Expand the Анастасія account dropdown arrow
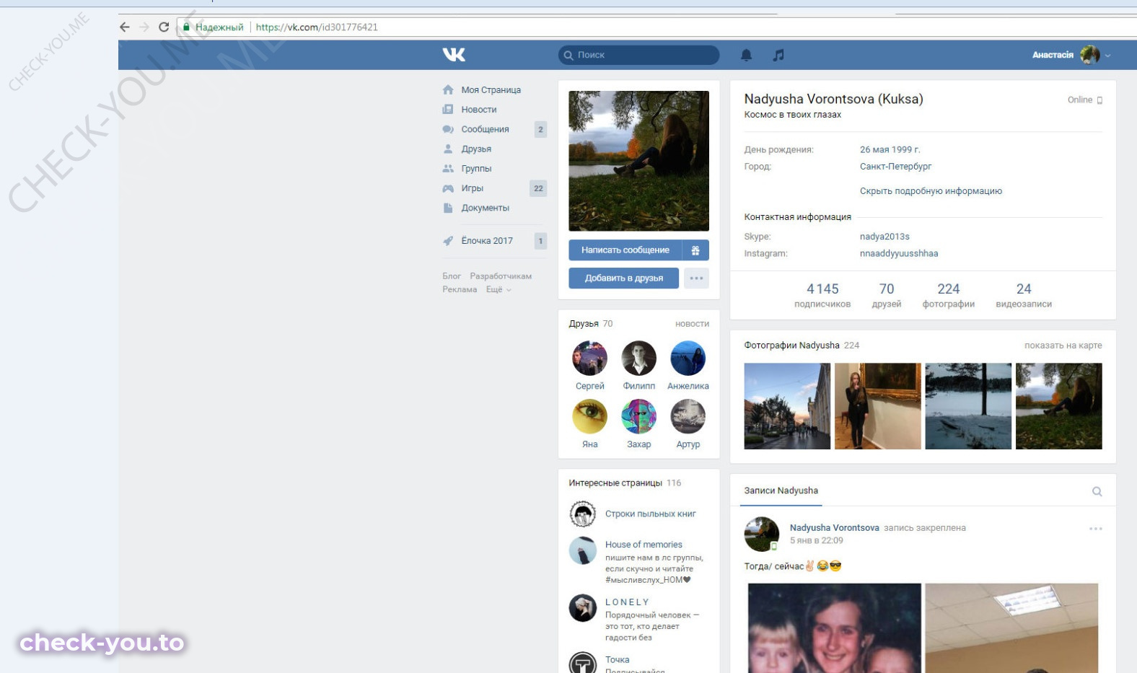1137x673 pixels. [x=1107, y=56]
